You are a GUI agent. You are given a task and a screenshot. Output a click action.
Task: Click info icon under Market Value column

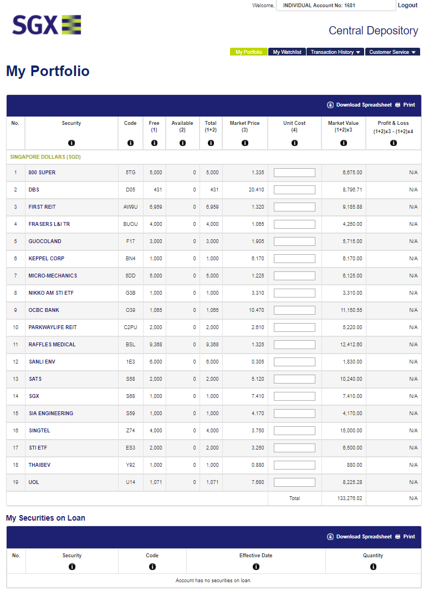[344, 143]
